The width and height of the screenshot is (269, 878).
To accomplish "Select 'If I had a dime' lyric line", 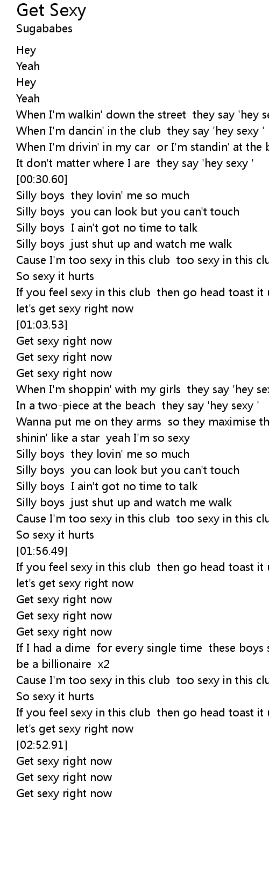I will click(x=143, y=648).
